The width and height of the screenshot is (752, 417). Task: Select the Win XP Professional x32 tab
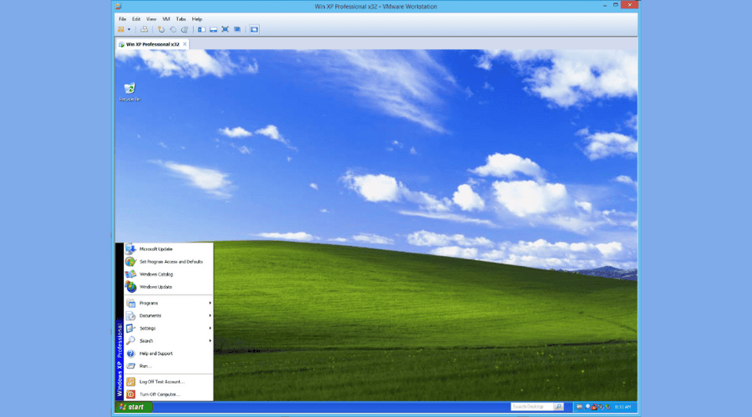tap(153, 44)
